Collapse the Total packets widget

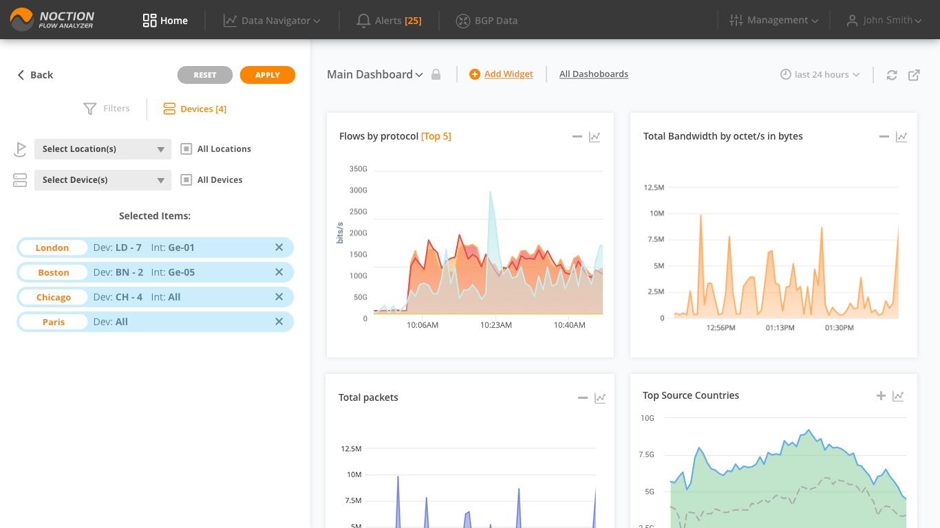(583, 398)
